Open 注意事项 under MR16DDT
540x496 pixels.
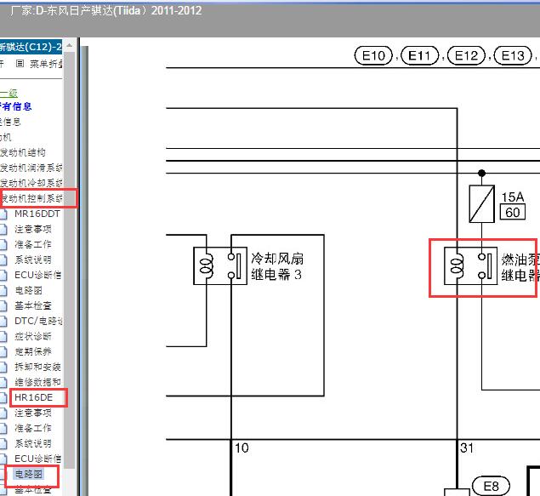click(32, 229)
